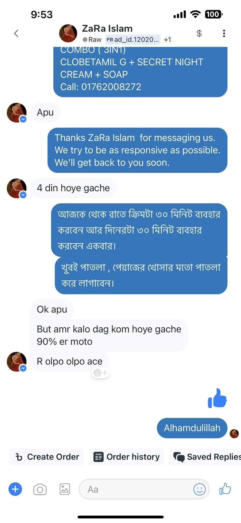The image size is (241, 523).
Task: Open the dollar sign payment icon
Action: (199, 33)
